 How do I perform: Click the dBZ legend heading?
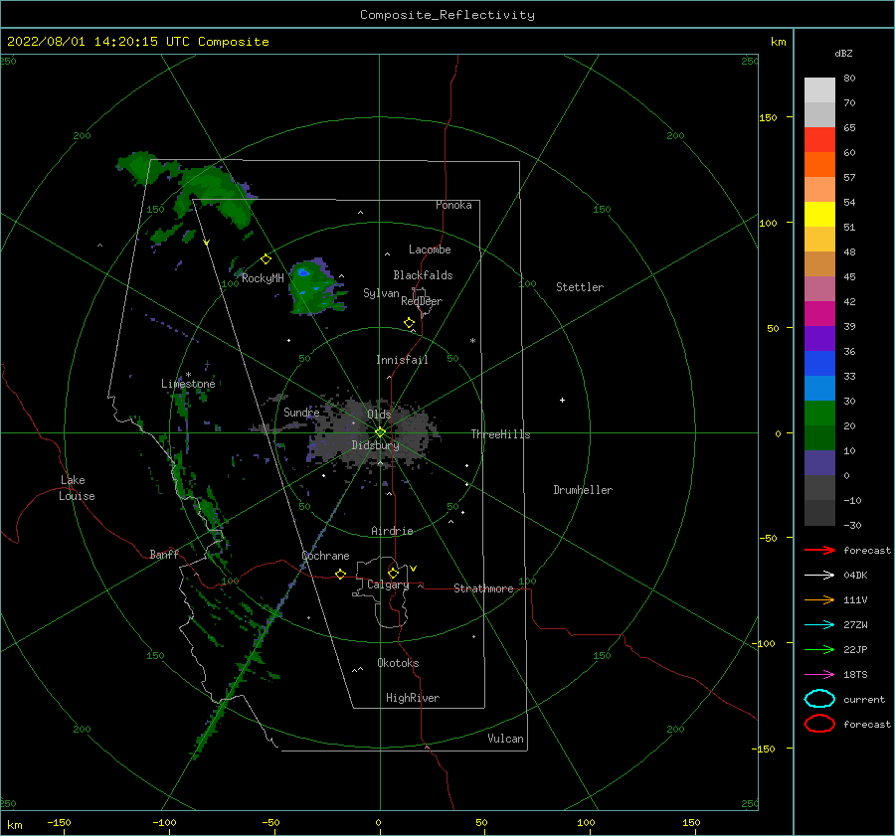pos(843,54)
